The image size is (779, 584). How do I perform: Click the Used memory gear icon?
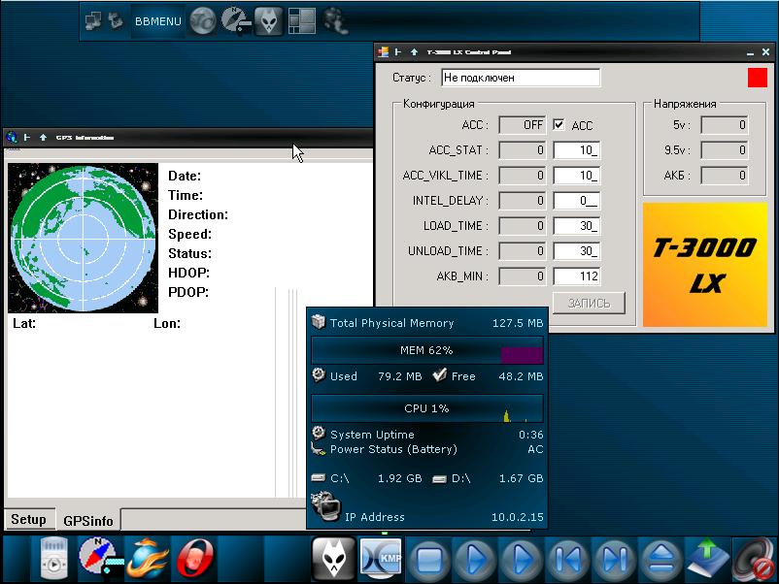click(319, 375)
